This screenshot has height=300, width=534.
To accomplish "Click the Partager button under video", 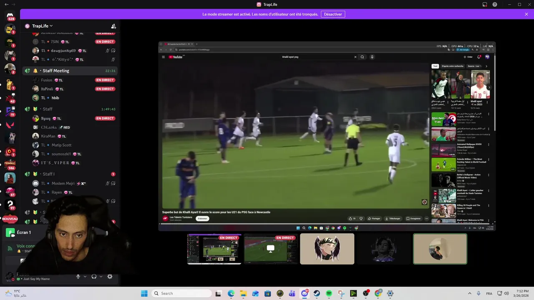I will [374, 218].
